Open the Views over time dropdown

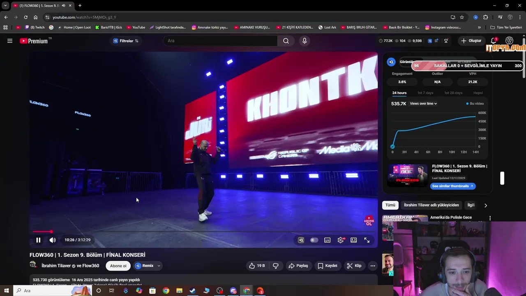[423, 104]
